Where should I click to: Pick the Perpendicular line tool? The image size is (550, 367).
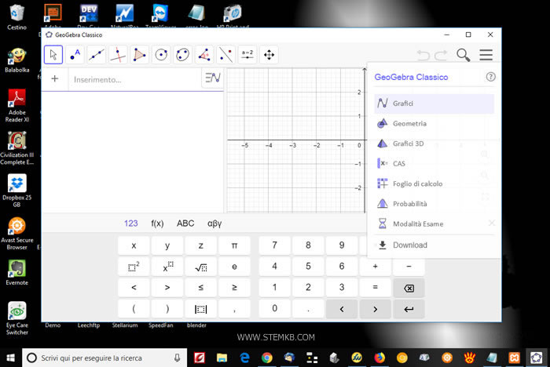tap(118, 55)
